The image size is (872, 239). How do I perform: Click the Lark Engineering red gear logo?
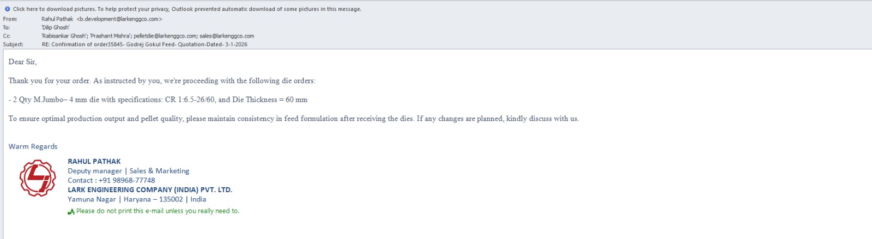[38, 178]
